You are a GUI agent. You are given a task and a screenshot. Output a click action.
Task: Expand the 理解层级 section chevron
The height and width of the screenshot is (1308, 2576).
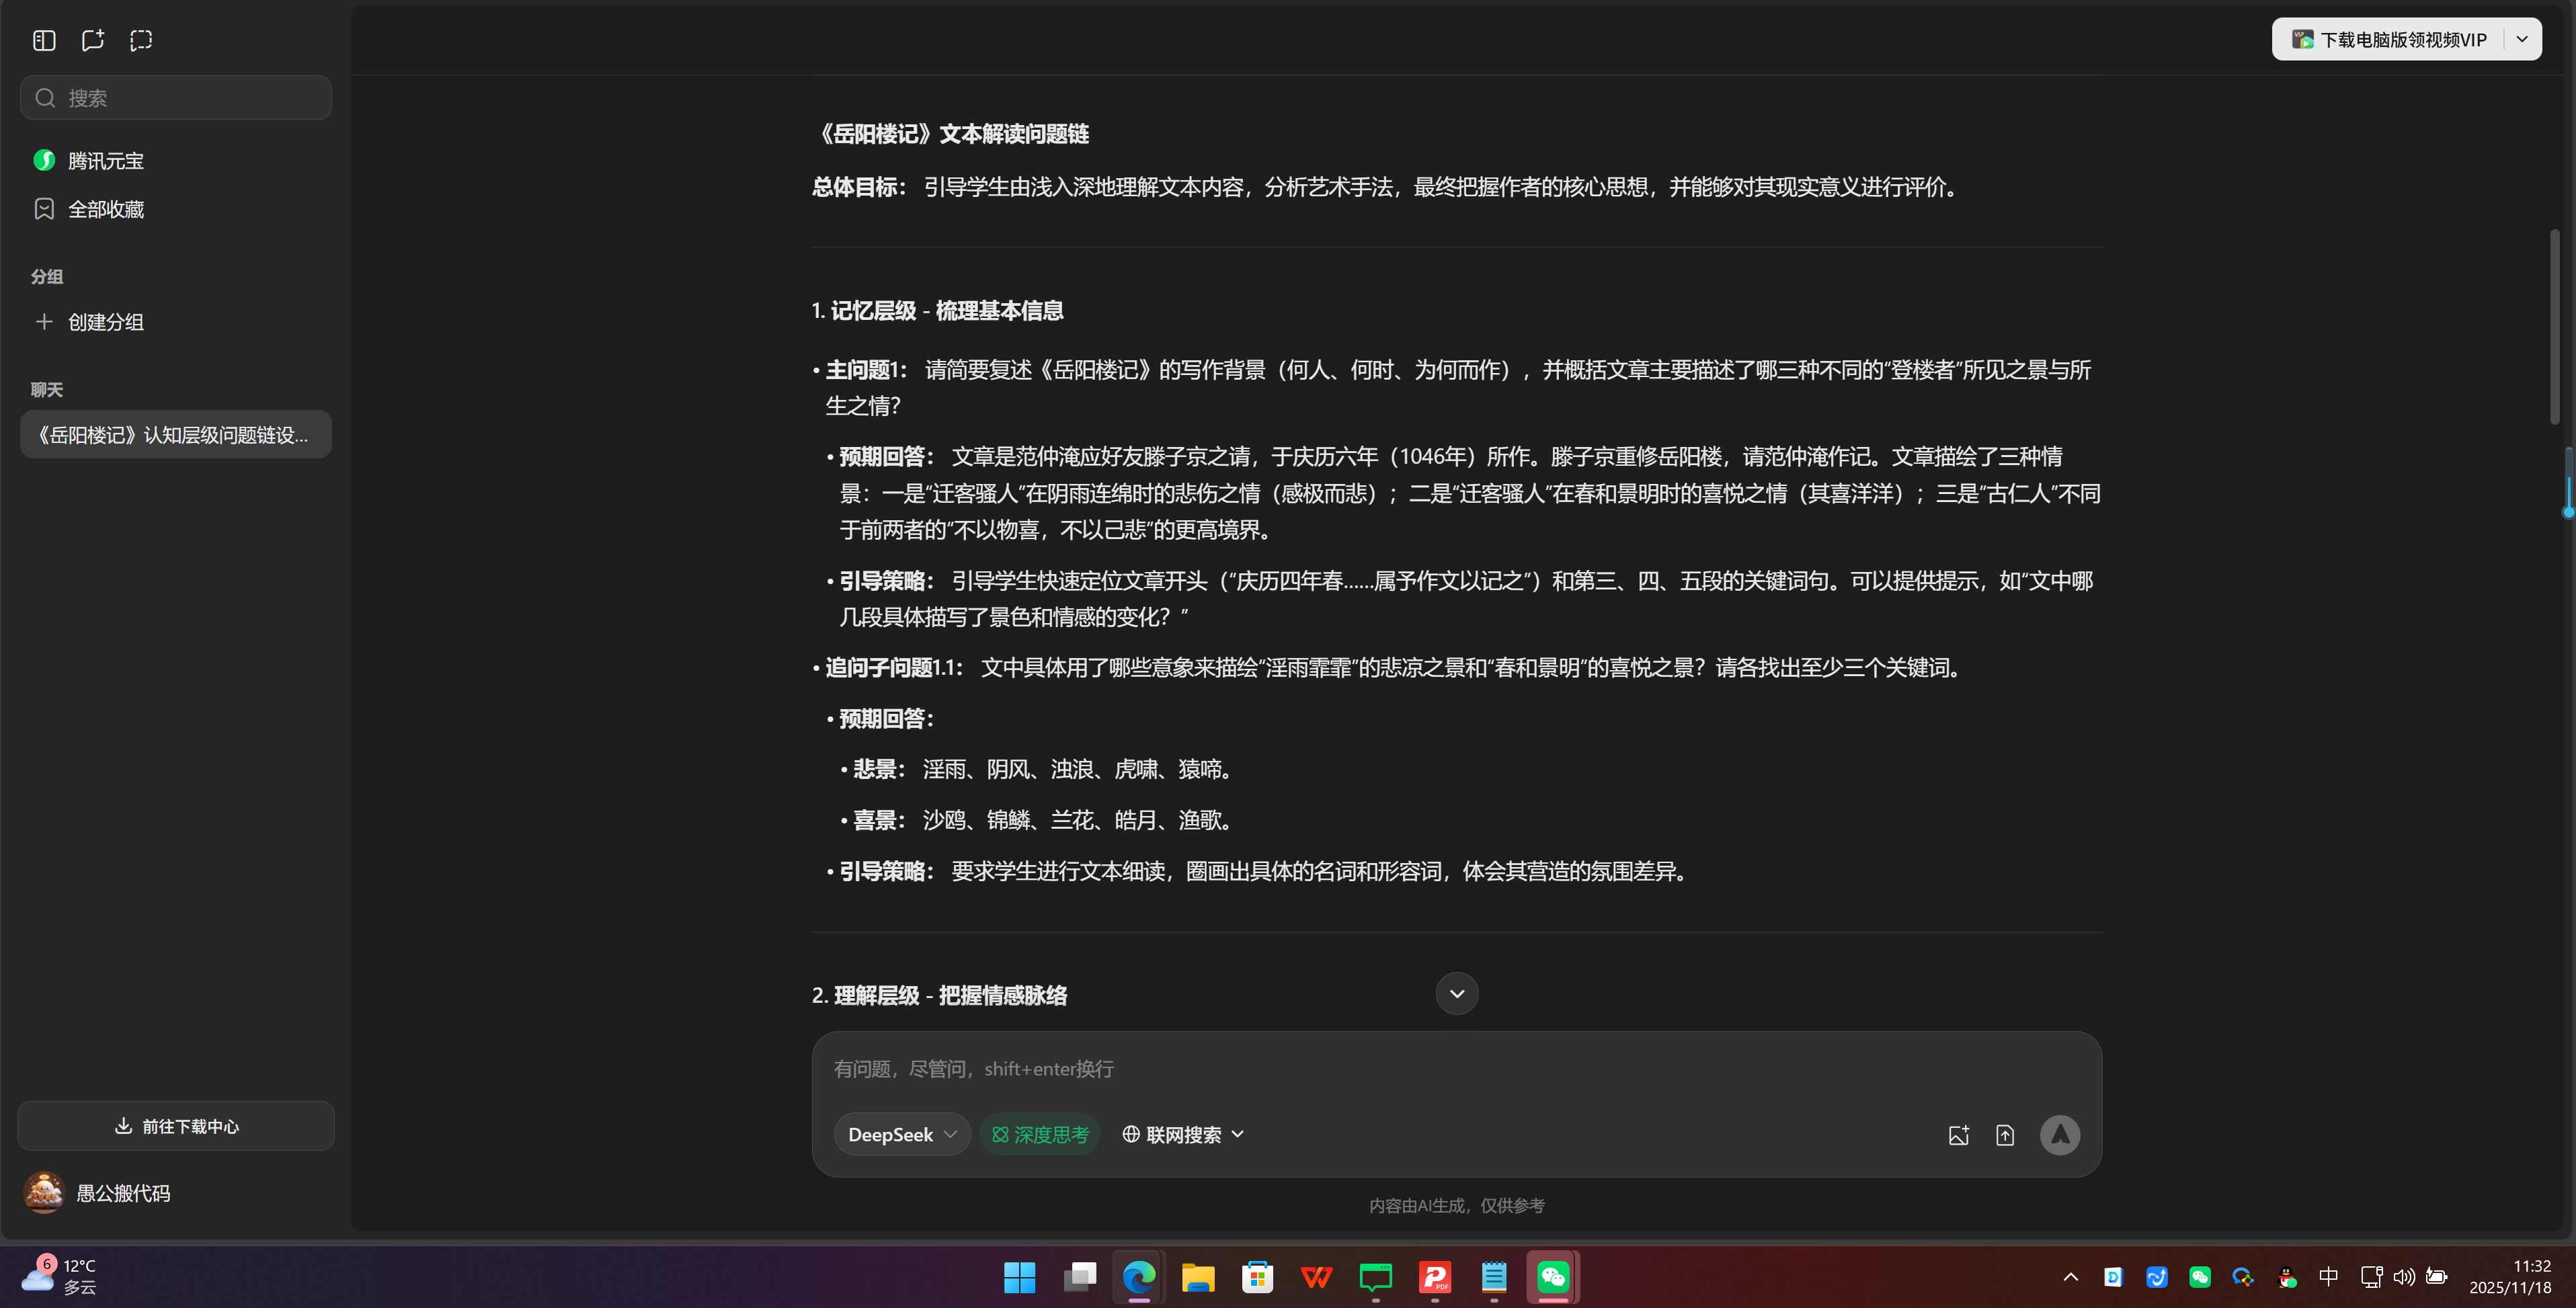point(1456,993)
